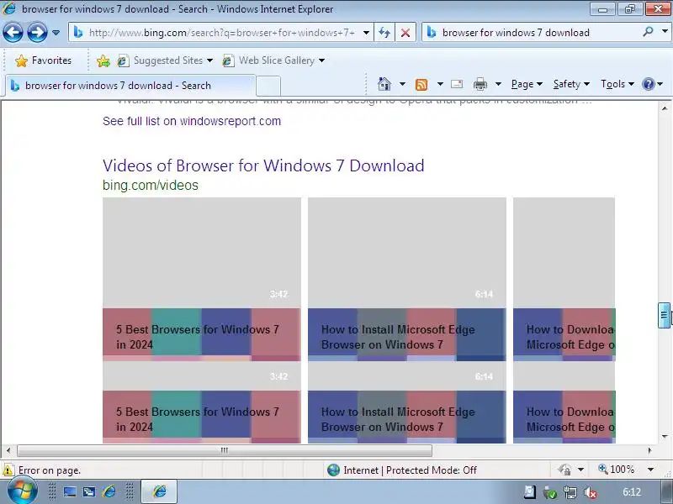Click the bing.com/videos link
Image resolution: width=673 pixels, height=504 pixels.
[151, 185]
